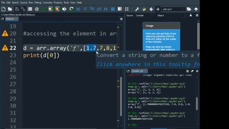Open the Source menu
Image resolution: width=229 pixels, height=129 pixels.
[x=24, y=3]
